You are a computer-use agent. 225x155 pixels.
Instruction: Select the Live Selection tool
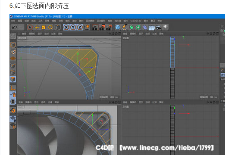[x=30, y=27]
